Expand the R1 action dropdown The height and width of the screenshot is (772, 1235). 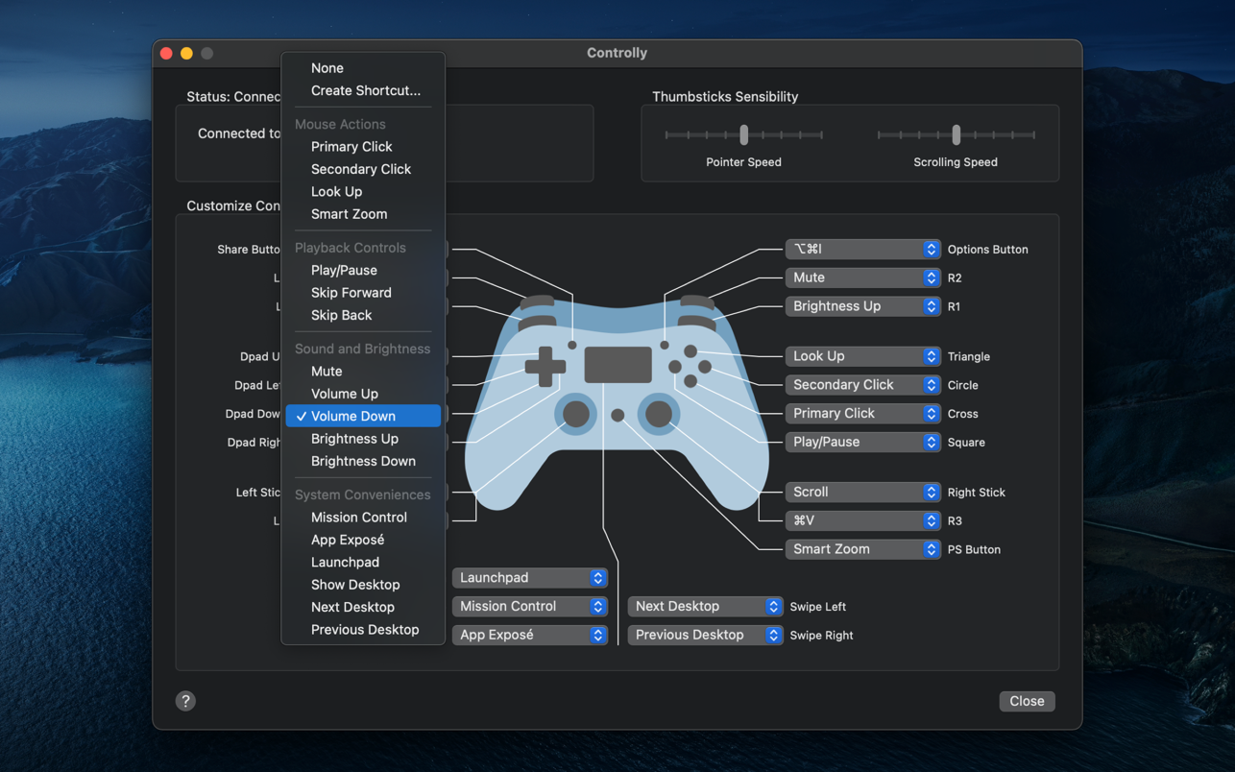click(862, 306)
